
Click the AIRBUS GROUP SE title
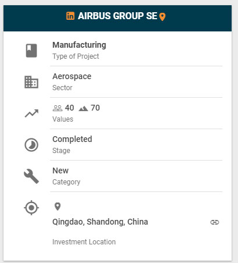pyautogui.click(x=118, y=16)
